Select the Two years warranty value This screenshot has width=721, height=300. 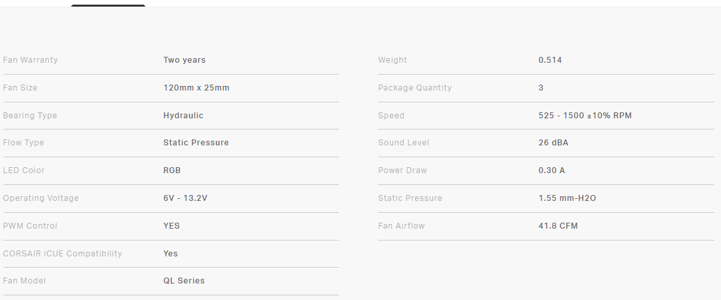coord(185,60)
